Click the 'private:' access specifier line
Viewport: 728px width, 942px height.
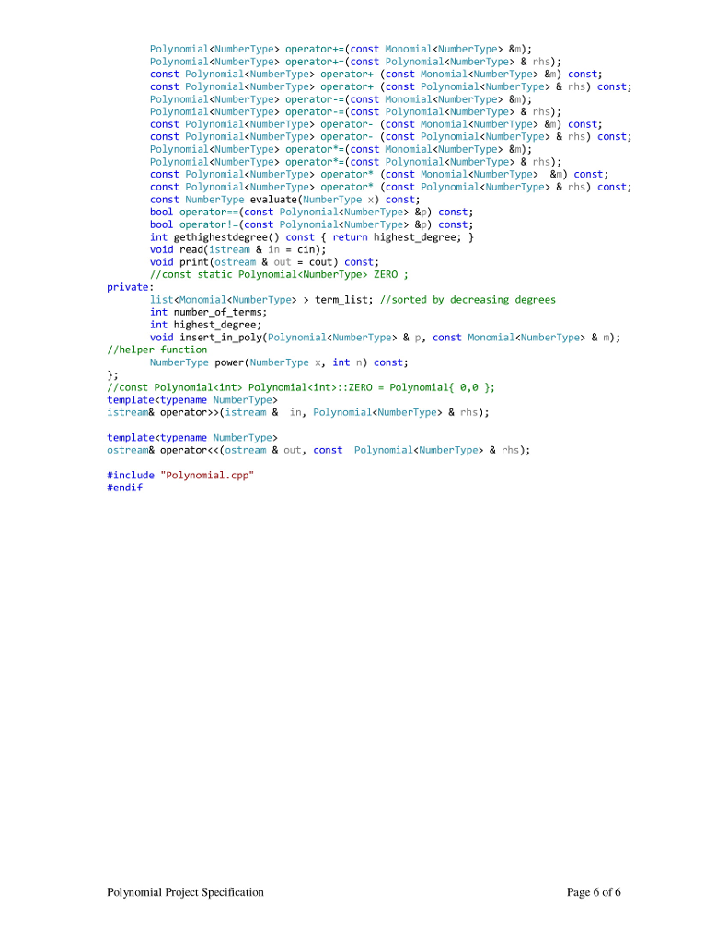(131, 287)
